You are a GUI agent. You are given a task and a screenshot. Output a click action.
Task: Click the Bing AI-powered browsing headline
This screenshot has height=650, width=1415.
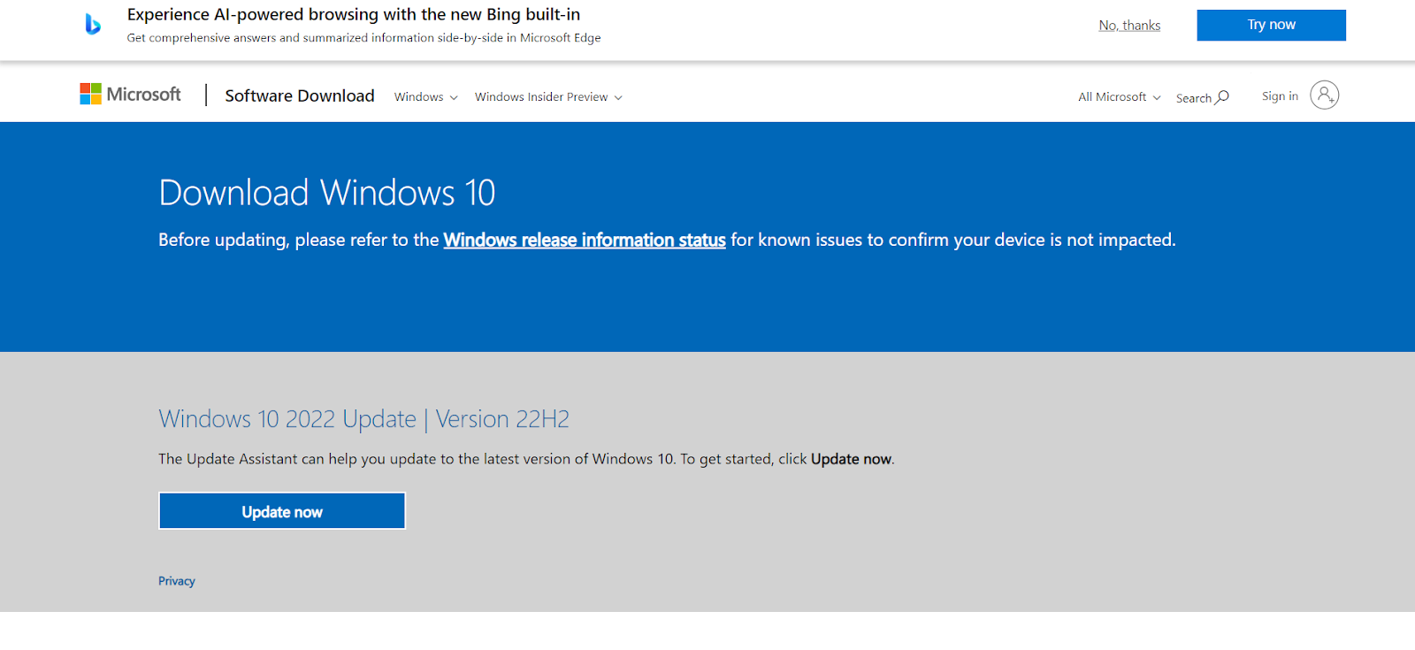[354, 14]
